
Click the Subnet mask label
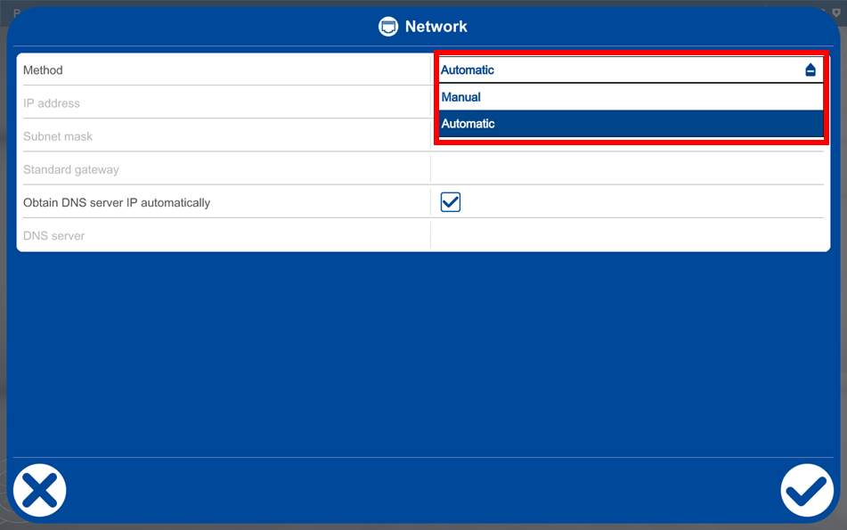pos(58,136)
